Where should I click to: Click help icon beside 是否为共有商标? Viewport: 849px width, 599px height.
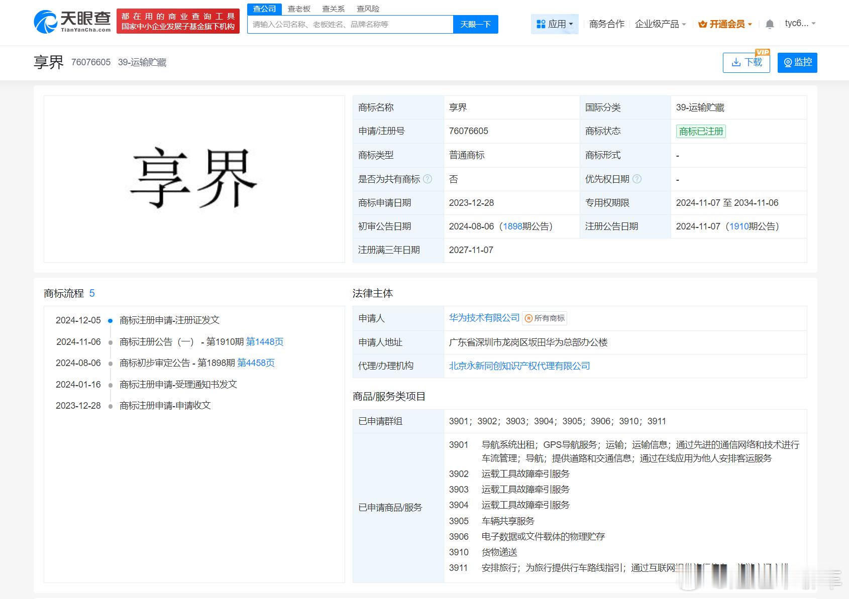[x=428, y=179]
